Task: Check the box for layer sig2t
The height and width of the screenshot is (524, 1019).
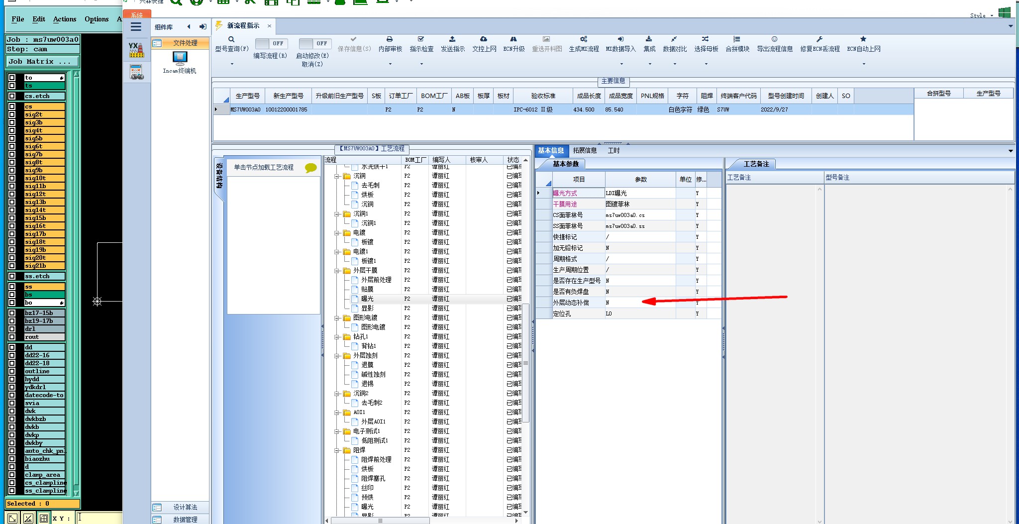Action: (x=12, y=114)
